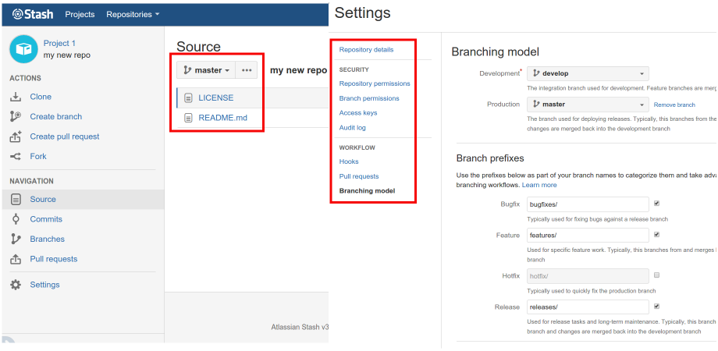Click the Feature prefix text field
Screen dimensions: 718x351
[588, 235]
